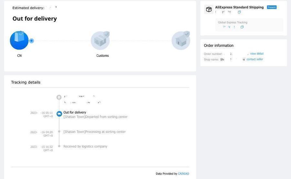
Task: Click the 'Tracking details' section title
Action: pos(26,82)
